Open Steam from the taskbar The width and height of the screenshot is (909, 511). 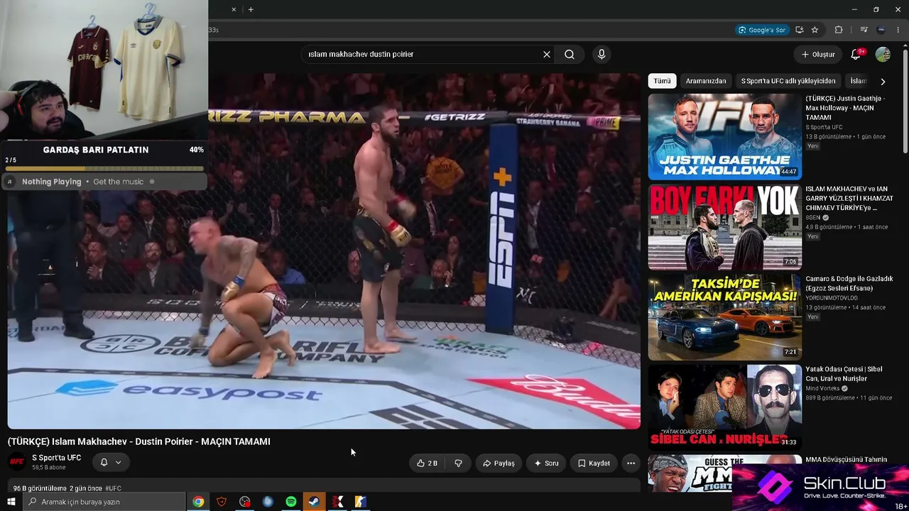(x=314, y=502)
